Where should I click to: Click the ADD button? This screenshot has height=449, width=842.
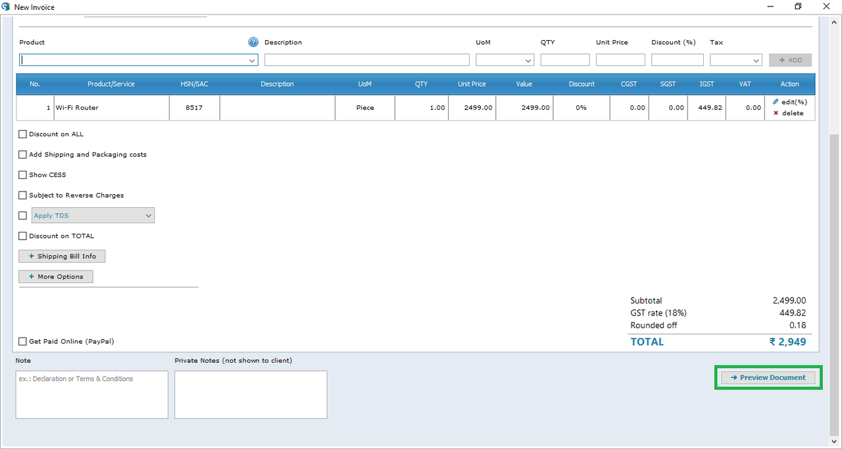click(x=791, y=60)
